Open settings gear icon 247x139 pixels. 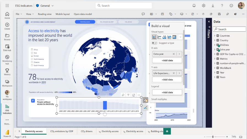click(203, 6)
